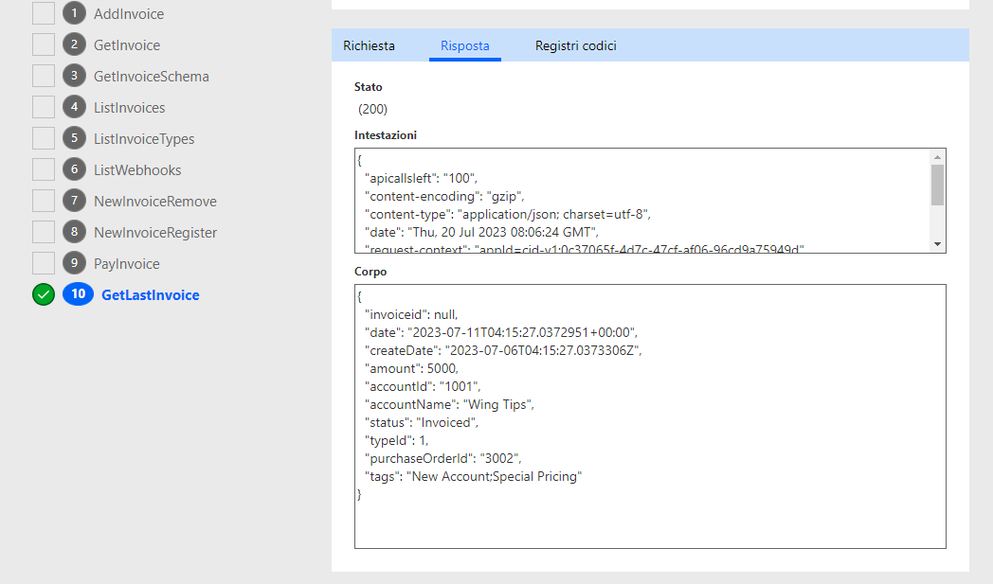
Task: Open the GetLastInvoice operation
Action: (x=150, y=295)
